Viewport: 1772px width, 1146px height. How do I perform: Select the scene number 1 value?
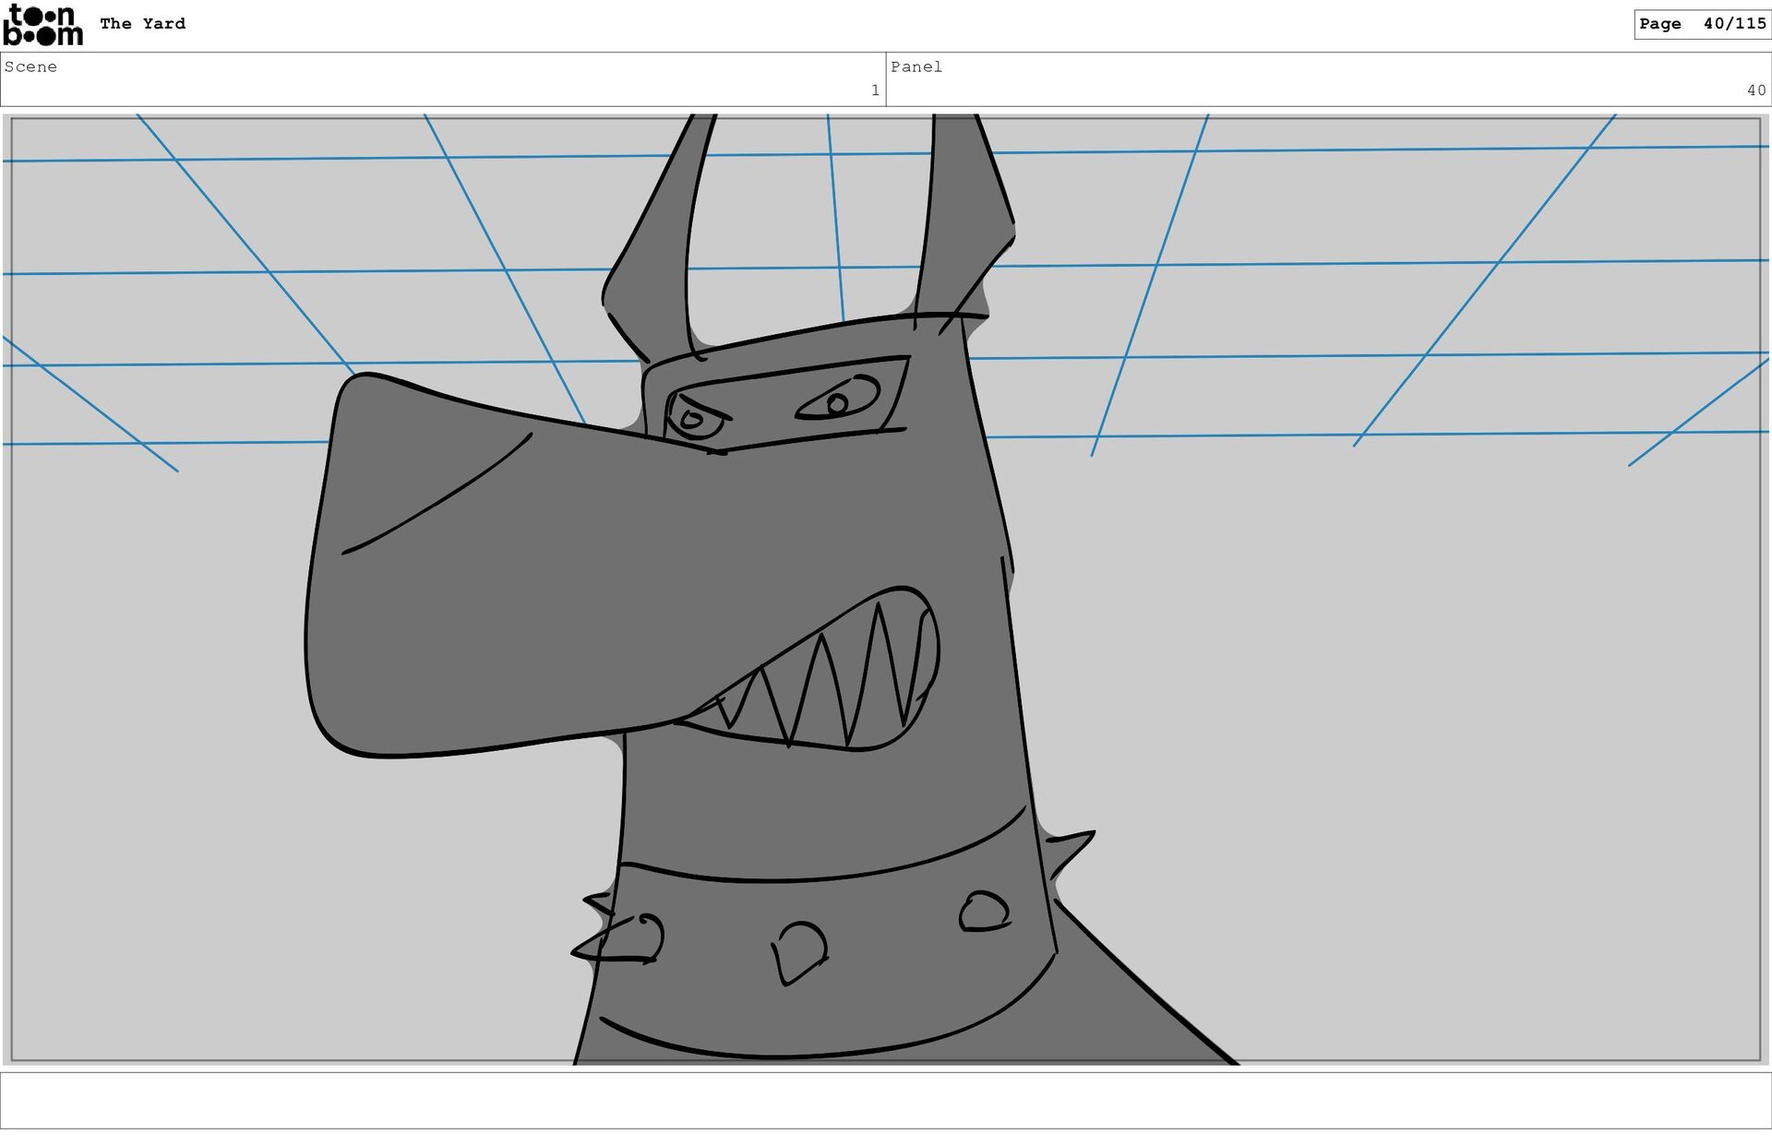point(874,90)
